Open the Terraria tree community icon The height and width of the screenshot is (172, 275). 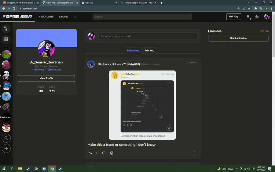tap(6, 96)
